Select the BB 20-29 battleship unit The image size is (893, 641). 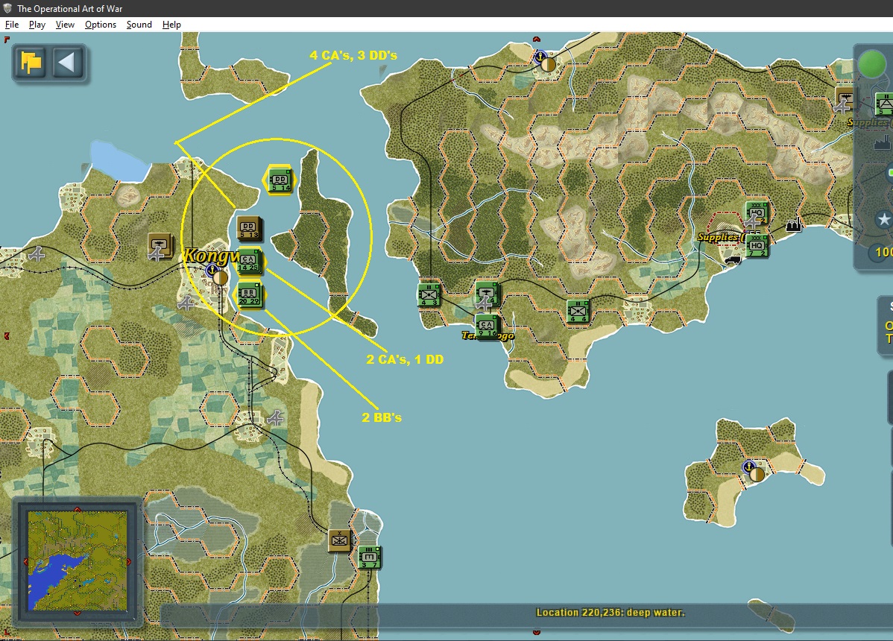250,295
